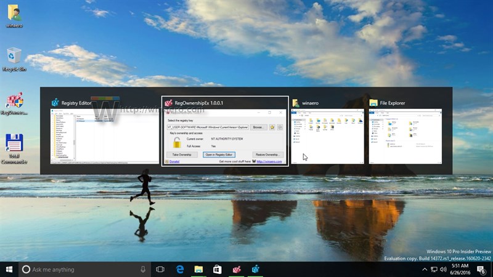Open the Donate link in RegOwnershipEx
This screenshot has width=493, height=277.
coord(176,161)
